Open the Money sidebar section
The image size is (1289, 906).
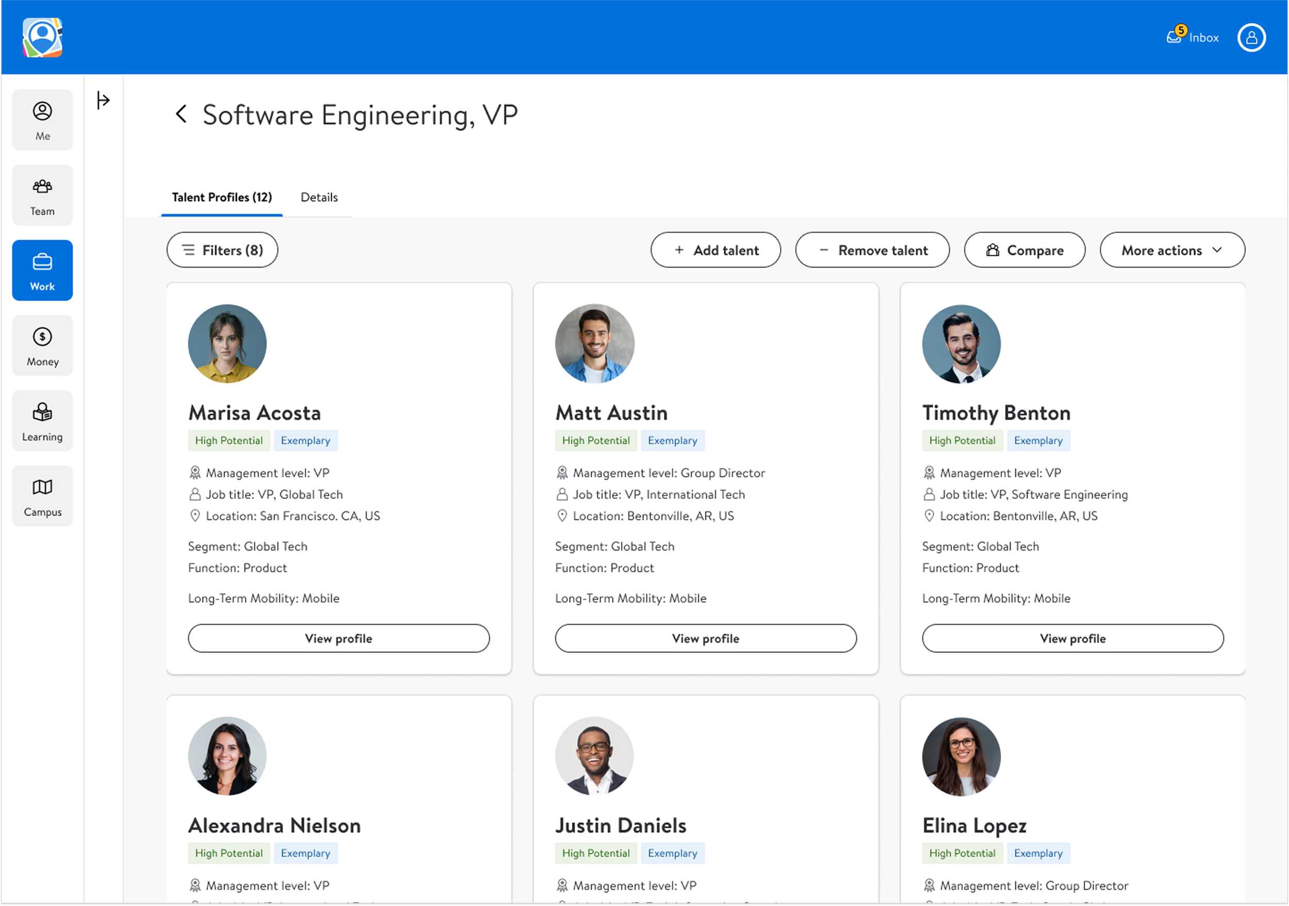coord(42,346)
